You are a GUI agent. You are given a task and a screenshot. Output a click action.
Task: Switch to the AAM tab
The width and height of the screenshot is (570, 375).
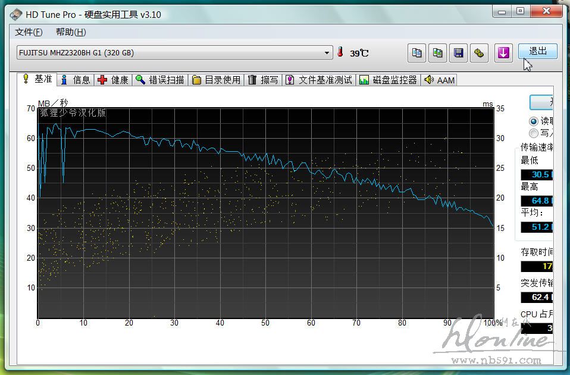pyautogui.click(x=440, y=80)
